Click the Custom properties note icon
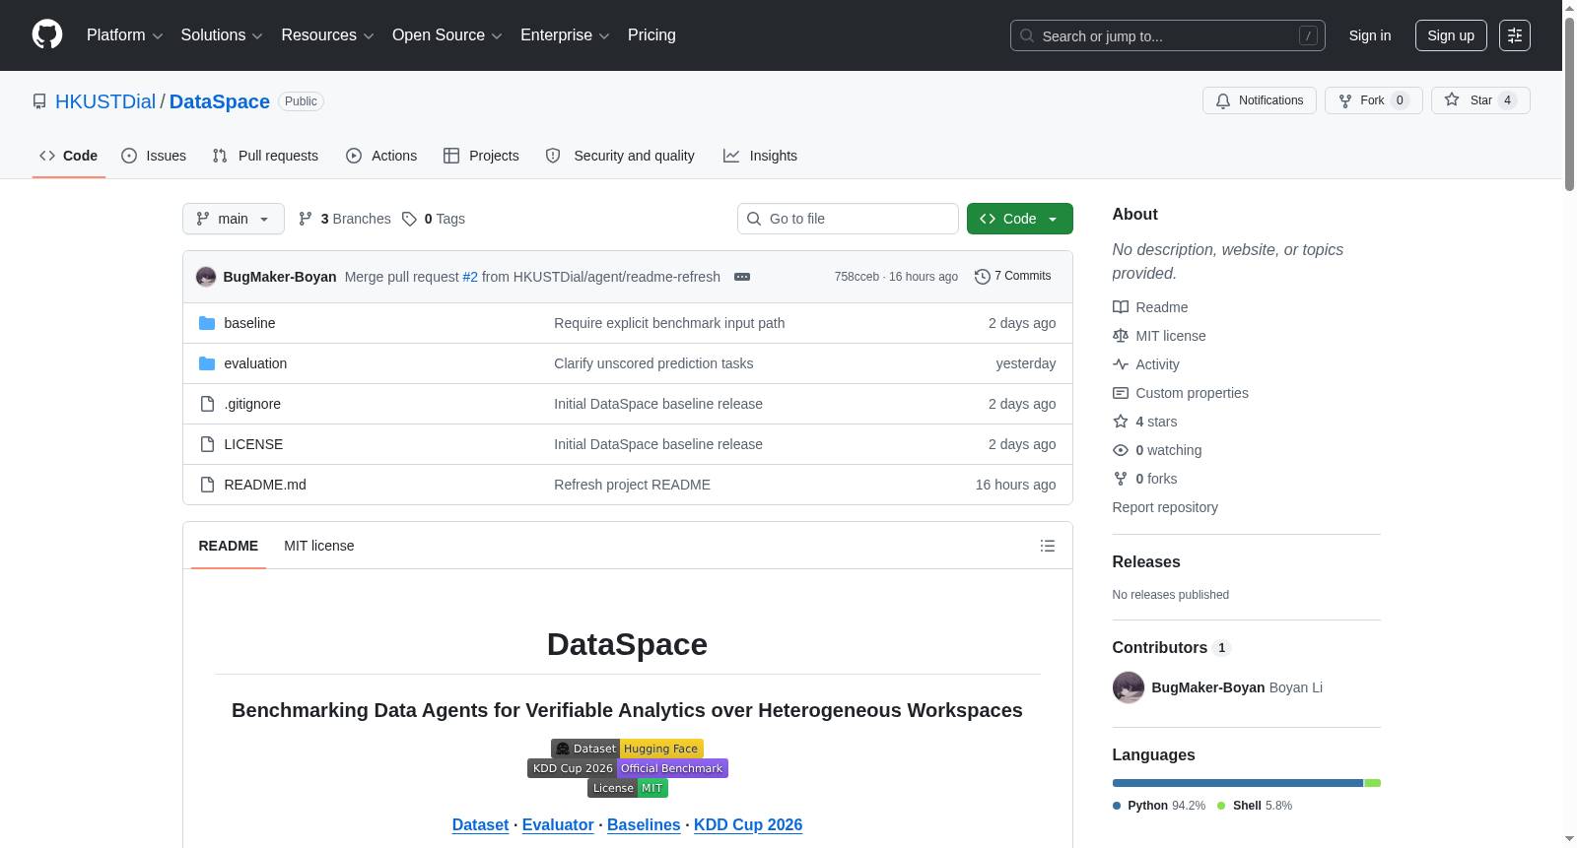 point(1121,393)
